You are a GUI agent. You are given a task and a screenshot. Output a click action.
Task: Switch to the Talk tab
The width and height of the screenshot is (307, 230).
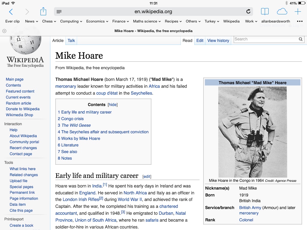(x=71, y=40)
